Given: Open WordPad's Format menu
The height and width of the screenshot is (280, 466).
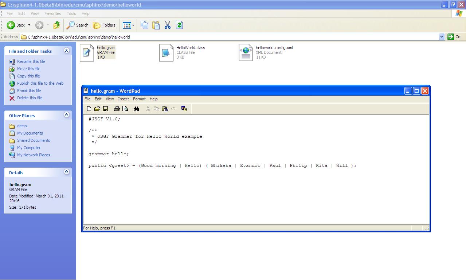Looking at the screenshot, I should 139,99.
